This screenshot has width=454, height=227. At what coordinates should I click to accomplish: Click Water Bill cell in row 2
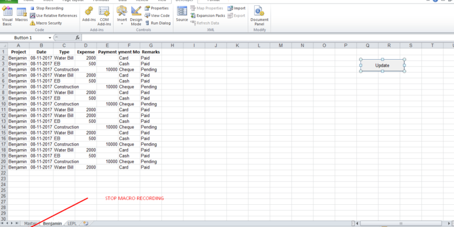pyautogui.click(x=64, y=58)
